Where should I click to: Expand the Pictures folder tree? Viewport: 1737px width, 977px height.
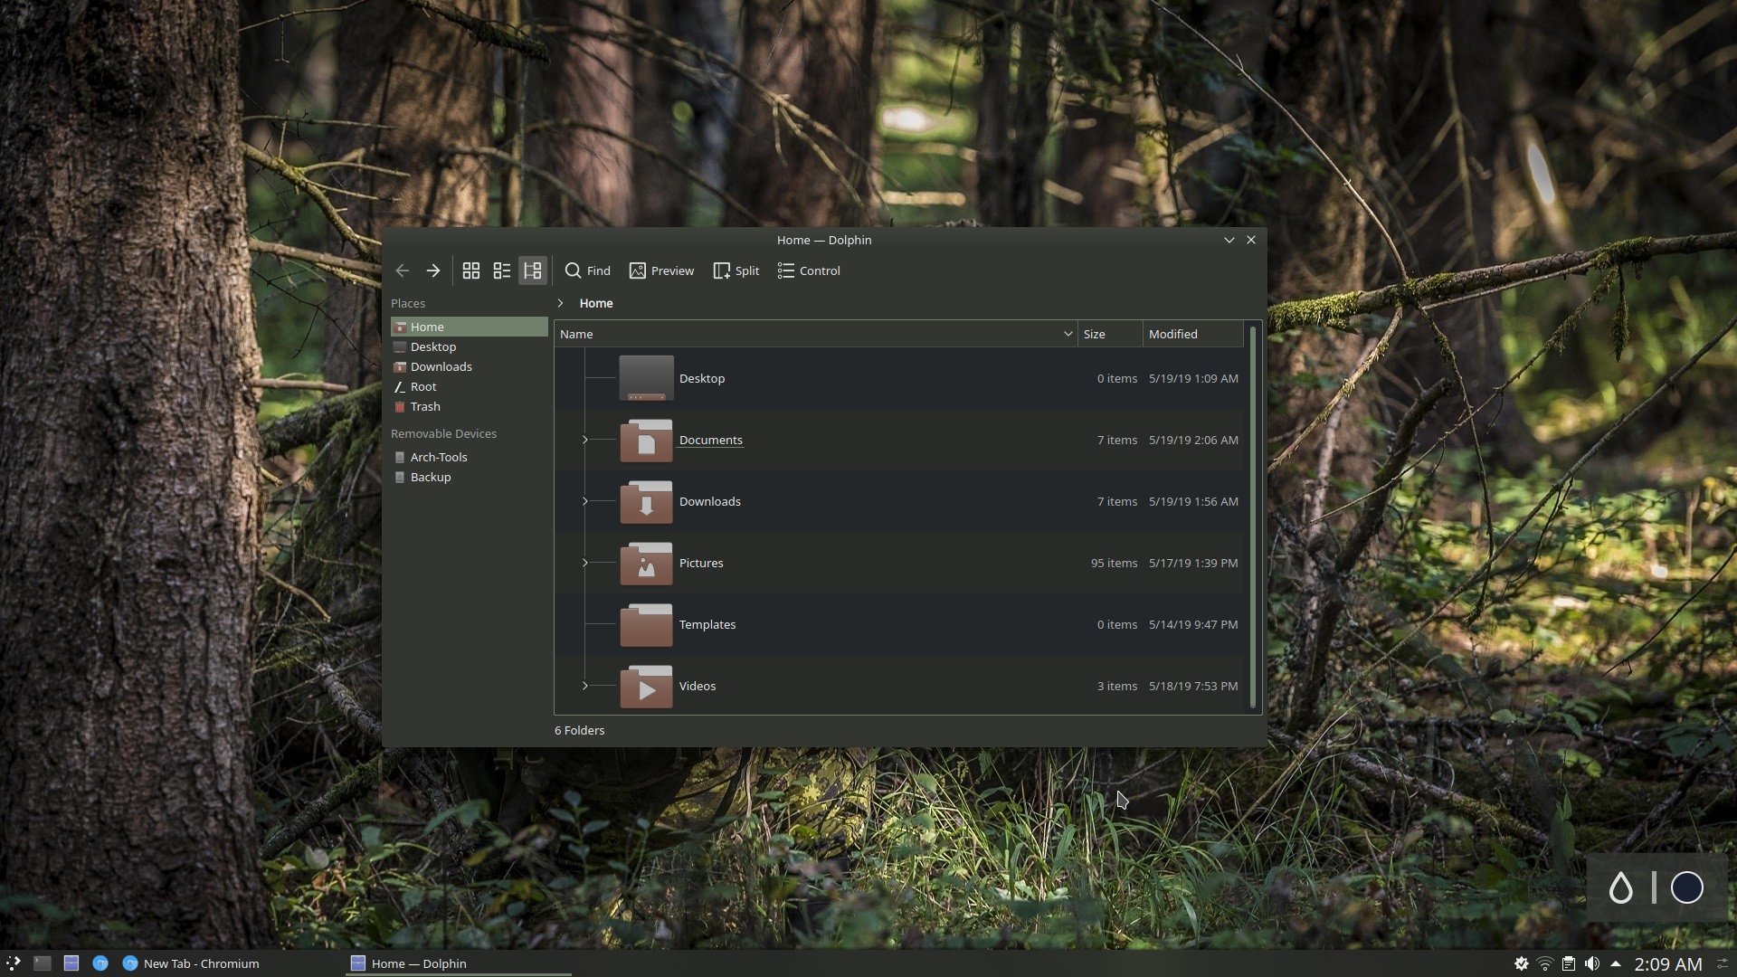pos(585,563)
